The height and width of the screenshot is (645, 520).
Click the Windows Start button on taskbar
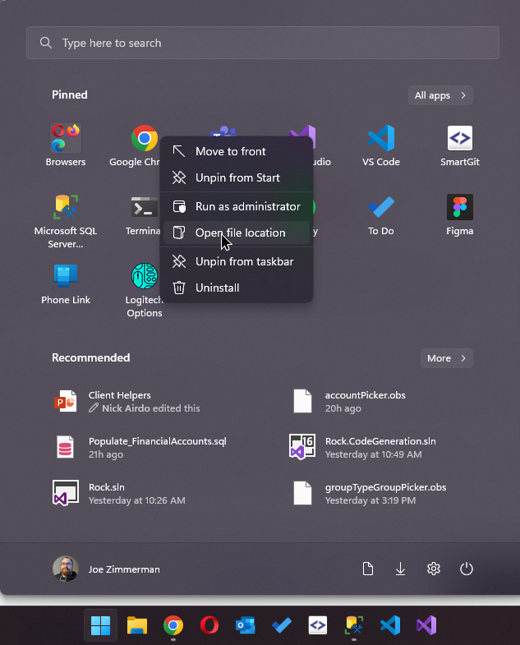pyautogui.click(x=100, y=625)
